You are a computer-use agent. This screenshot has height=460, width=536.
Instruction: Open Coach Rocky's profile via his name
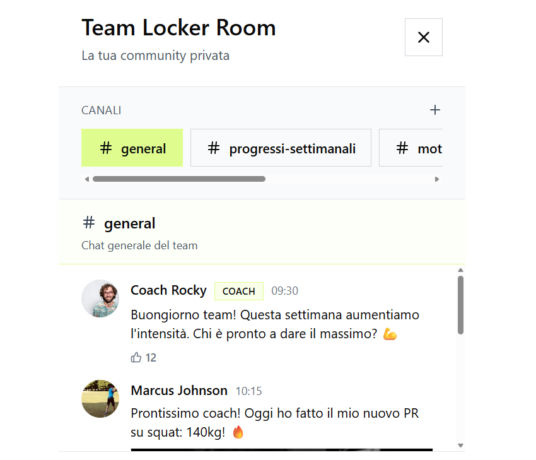168,290
